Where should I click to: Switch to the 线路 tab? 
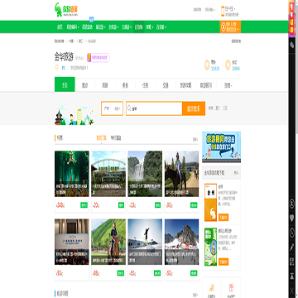pos(105,85)
